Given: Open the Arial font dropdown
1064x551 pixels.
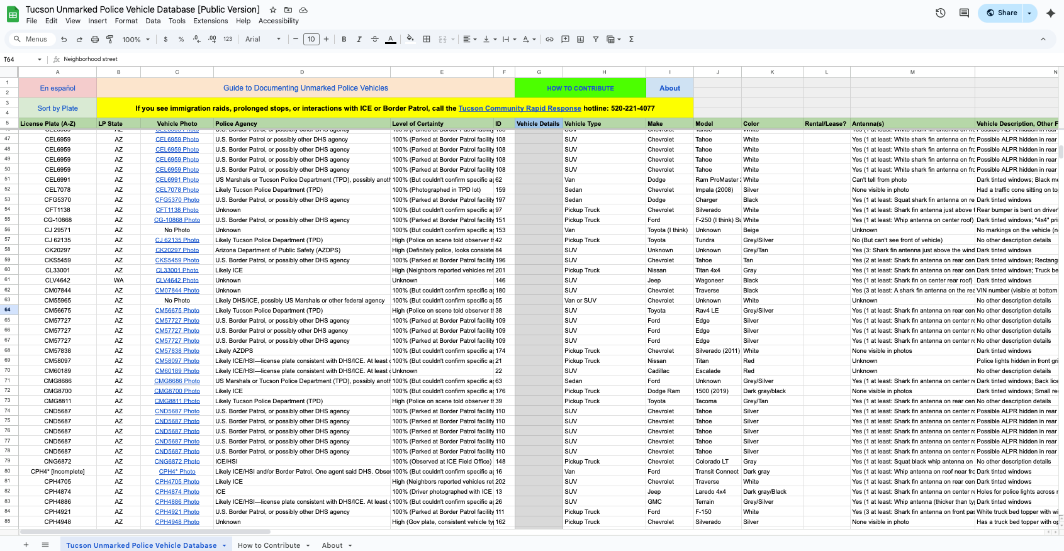Looking at the screenshot, I should pyautogui.click(x=263, y=39).
